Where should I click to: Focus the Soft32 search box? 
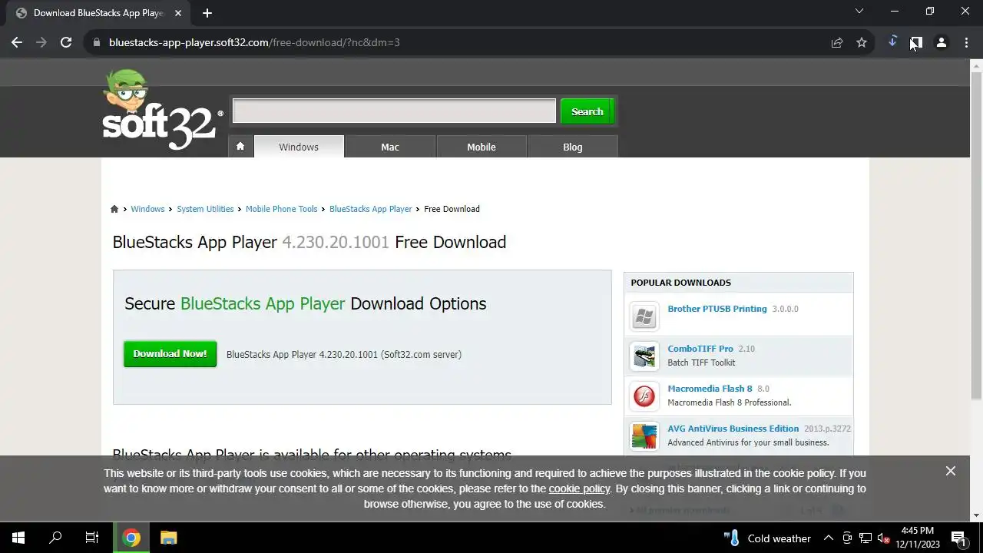(x=394, y=111)
